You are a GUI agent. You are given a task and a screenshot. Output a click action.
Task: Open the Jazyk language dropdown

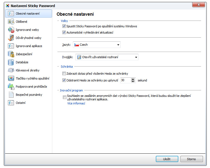point(96,45)
